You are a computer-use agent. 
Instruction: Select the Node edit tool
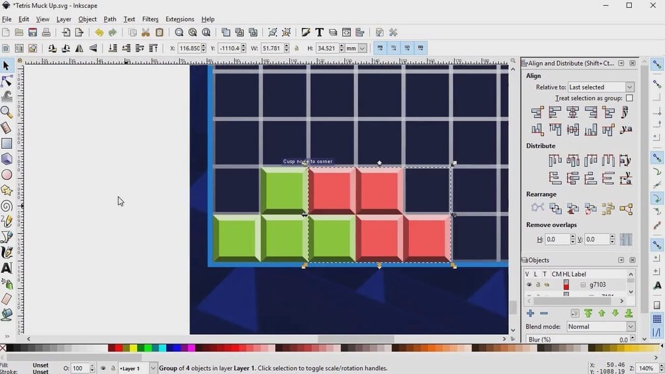pos(7,81)
